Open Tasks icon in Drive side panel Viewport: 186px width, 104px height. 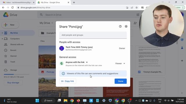click(x=182, y=40)
